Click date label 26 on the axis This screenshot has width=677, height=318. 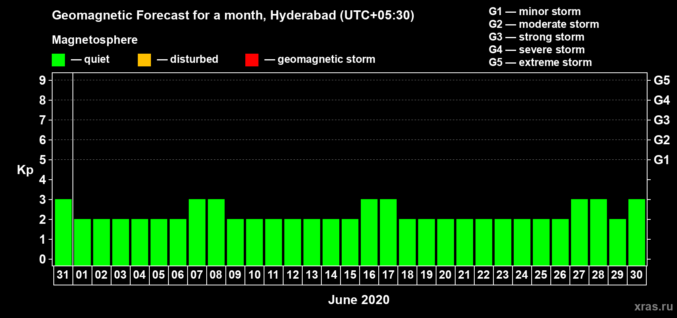560,275
